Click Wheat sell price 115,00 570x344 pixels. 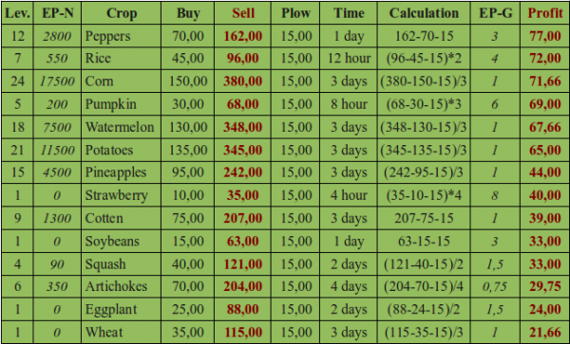point(243,333)
